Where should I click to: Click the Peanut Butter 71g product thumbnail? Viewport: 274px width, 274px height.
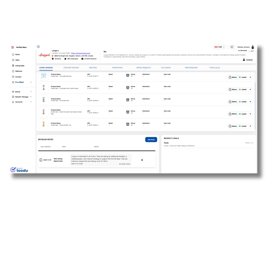point(44,124)
